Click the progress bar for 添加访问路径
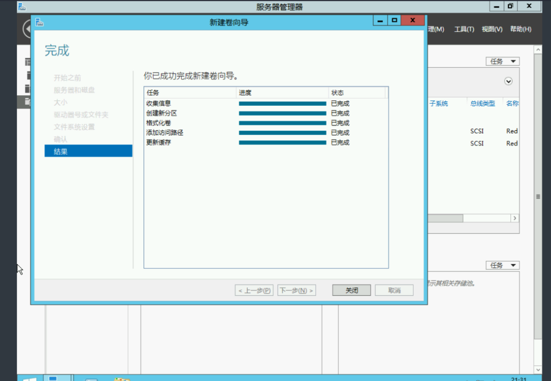The width and height of the screenshot is (551, 381). point(283,133)
